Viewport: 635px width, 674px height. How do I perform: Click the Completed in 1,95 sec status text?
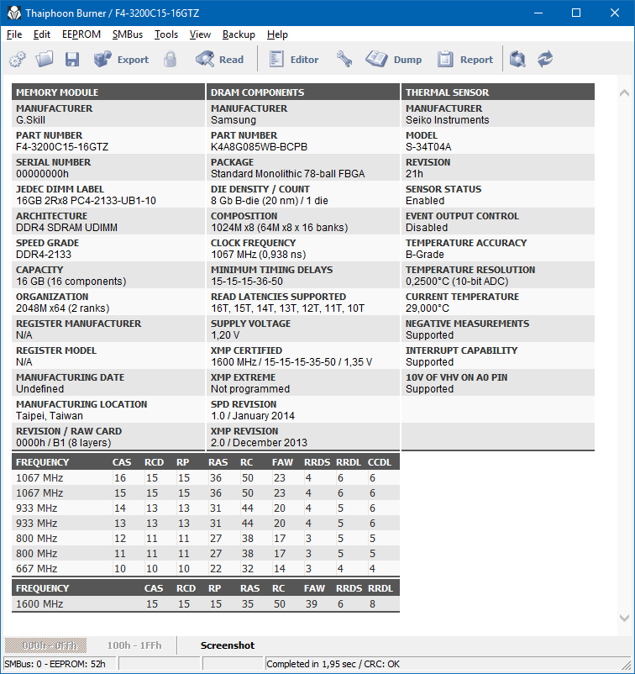point(333,664)
